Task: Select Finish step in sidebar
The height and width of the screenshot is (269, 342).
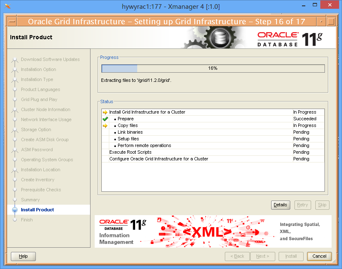Action: click(x=27, y=220)
